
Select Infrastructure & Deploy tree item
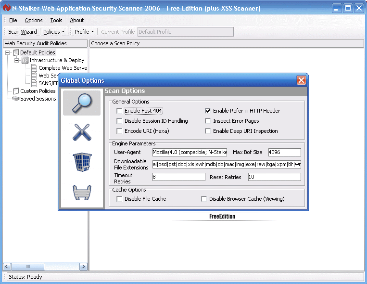(x=57, y=60)
